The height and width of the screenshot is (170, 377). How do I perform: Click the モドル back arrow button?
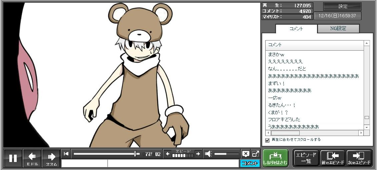coord(32,158)
